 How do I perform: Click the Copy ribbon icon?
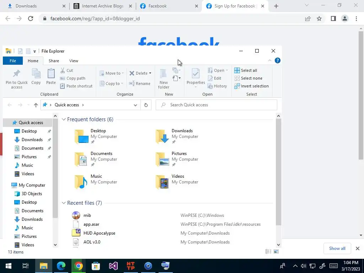(x=36, y=77)
